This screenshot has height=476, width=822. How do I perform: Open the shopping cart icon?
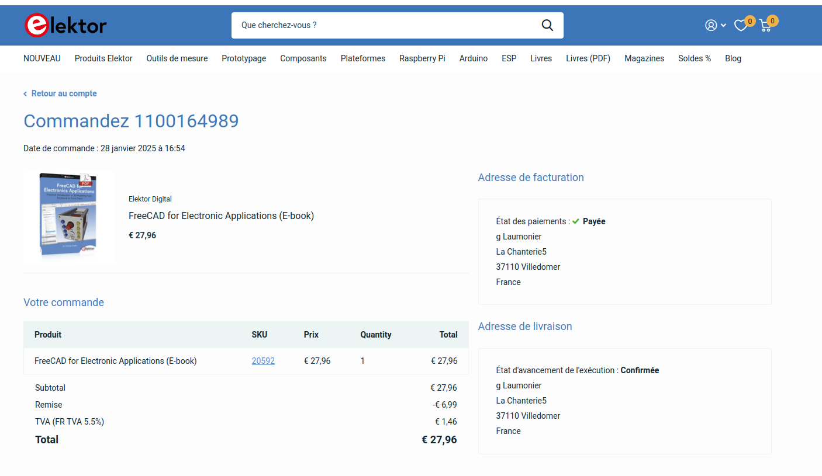point(765,26)
